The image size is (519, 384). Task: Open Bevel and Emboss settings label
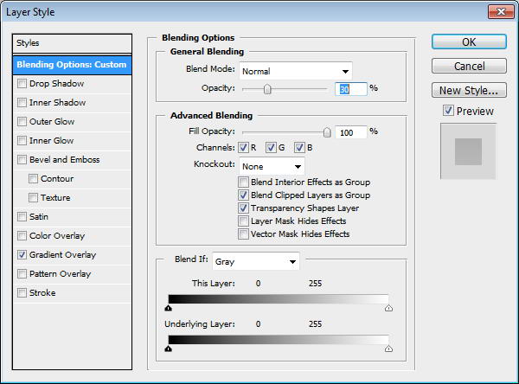65,159
